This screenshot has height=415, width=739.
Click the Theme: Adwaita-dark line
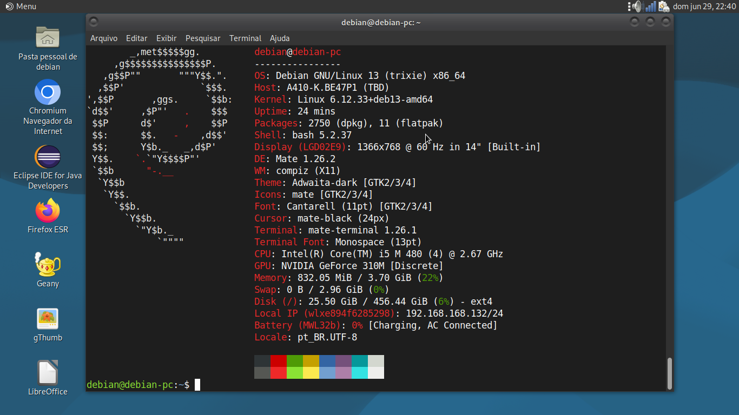pos(335,183)
